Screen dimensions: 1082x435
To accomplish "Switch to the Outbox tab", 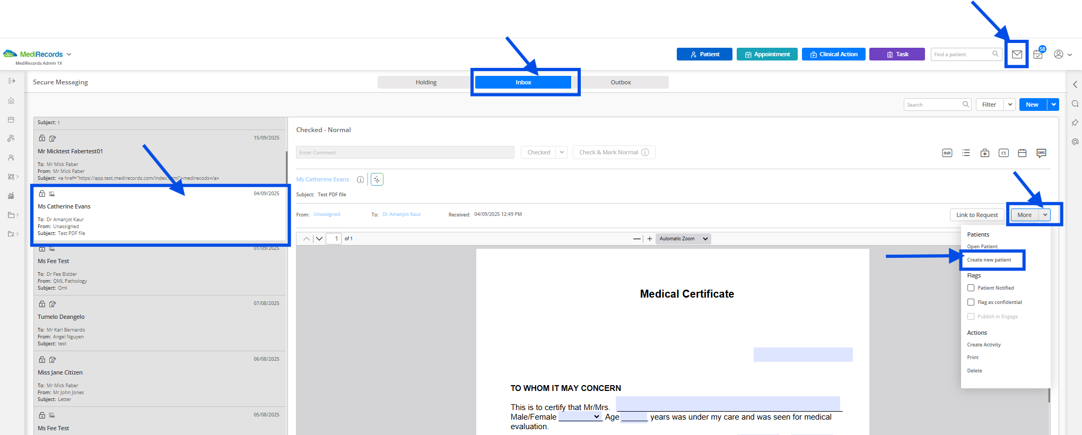I will coord(621,82).
